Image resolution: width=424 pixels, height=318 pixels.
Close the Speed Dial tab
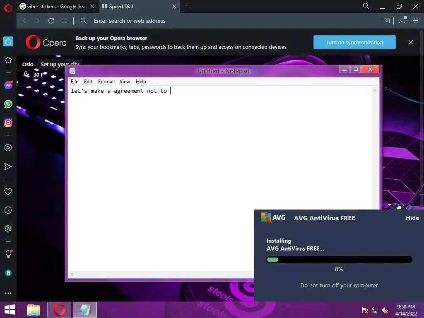click(x=174, y=7)
